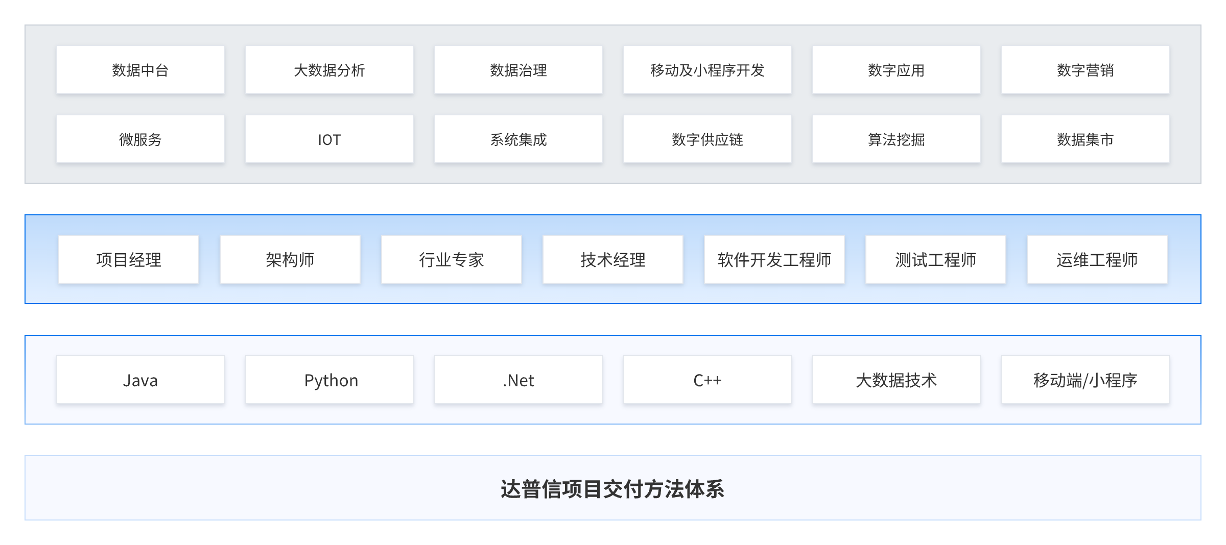This screenshot has height=545, width=1226.
Task: Choose the 算法挖掘 tile
Action: click(x=897, y=139)
